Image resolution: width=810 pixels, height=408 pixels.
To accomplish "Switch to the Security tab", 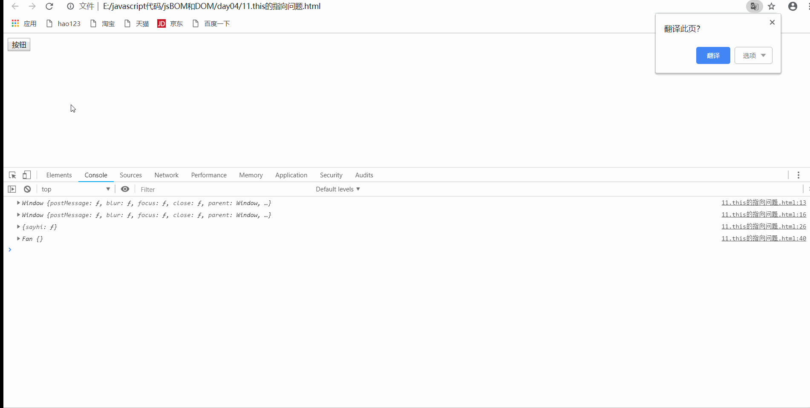I will coord(331,175).
